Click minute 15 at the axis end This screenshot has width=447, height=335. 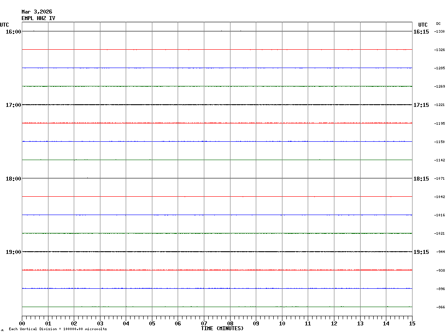coord(412,324)
